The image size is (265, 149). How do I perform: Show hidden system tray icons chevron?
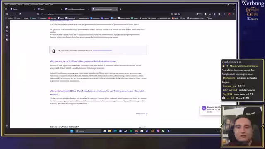pyautogui.click(x=217, y=131)
